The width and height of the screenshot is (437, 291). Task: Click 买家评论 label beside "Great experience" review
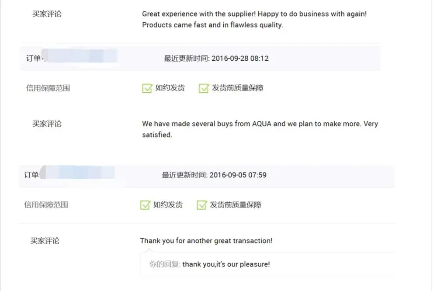click(x=47, y=14)
